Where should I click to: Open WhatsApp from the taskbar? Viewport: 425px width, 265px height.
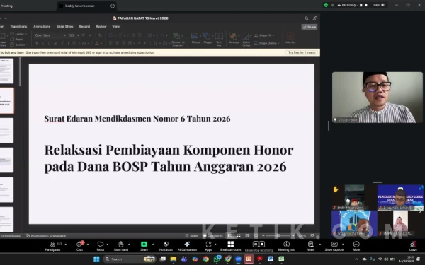click(217, 259)
